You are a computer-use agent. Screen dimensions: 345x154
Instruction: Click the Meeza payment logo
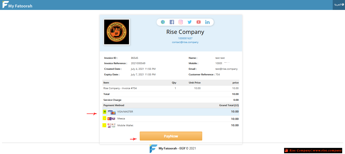click(111, 119)
